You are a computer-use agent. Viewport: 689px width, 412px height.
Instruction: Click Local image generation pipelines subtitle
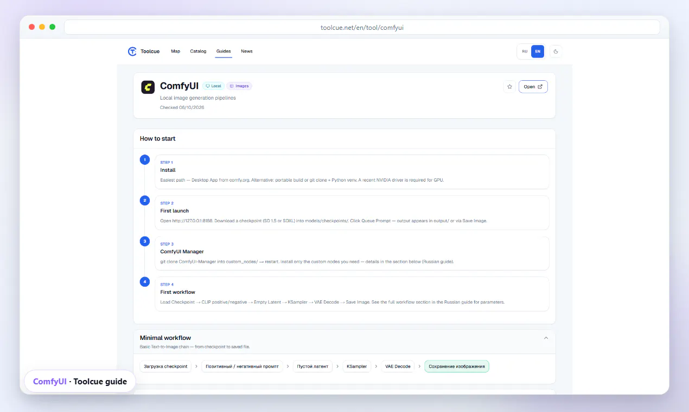[x=198, y=98]
